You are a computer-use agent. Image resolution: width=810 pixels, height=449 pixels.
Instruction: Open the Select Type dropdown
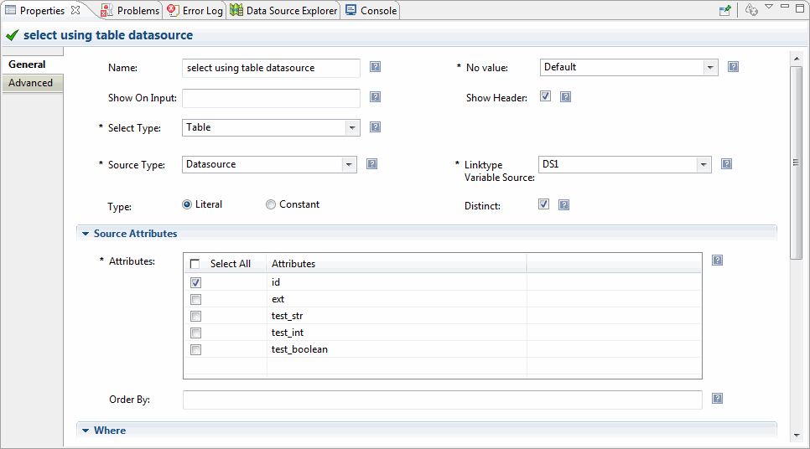coord(352,127)
